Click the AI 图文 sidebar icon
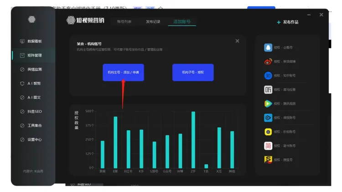The image size is (342, 192). pyautogui.click(x=22, y=97)
